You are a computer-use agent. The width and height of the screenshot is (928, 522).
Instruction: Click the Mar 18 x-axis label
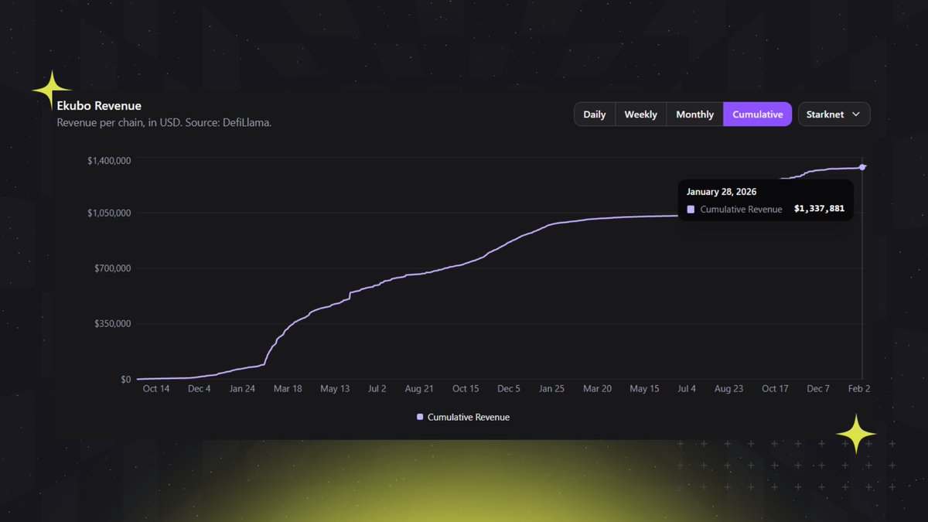[x=288, y=389]
